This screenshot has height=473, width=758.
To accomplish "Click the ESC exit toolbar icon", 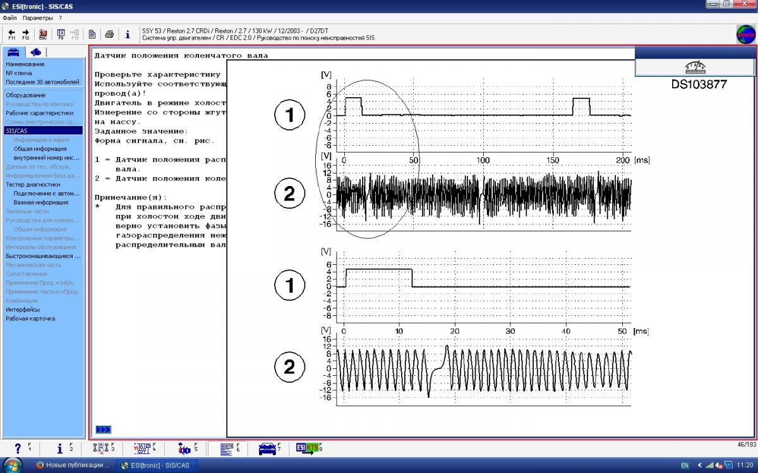I will (43, 34).
